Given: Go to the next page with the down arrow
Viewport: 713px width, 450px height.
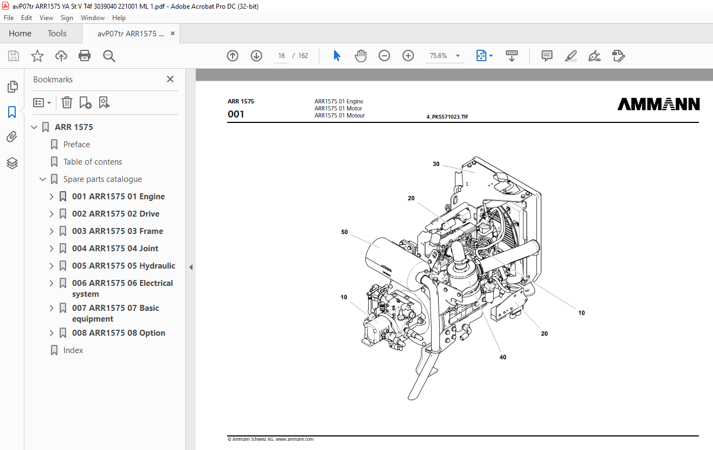Looking at the screenshot, I should [x=256, y=56].
